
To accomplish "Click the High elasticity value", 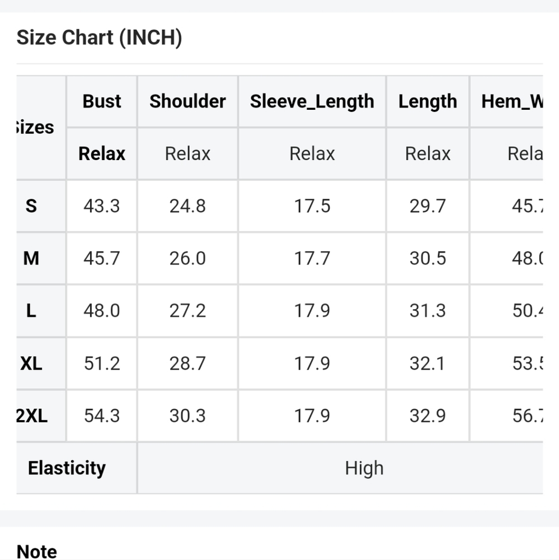I will click(364, 468).
